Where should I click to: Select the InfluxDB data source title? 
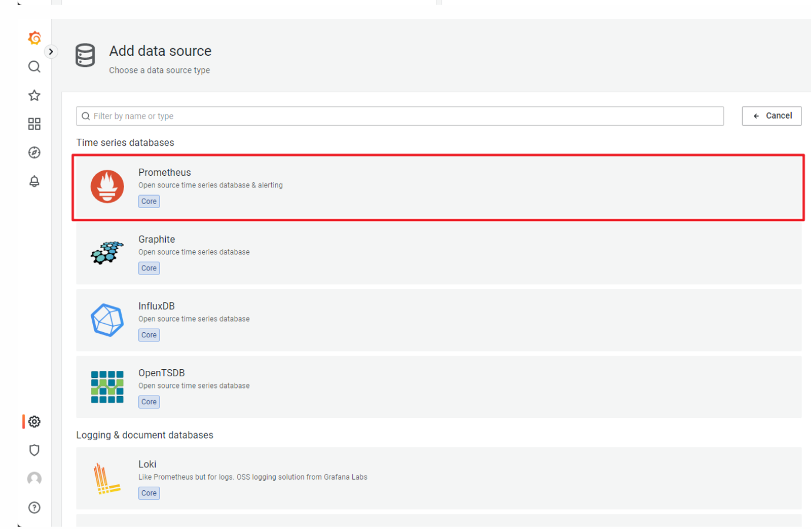pos(156,306)
